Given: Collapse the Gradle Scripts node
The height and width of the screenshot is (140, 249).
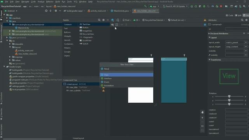Looking at the screenshot, I should click(x=4, y=66).
